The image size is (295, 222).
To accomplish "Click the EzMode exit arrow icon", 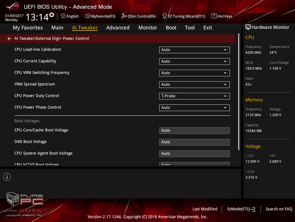I will coord(252,209).
